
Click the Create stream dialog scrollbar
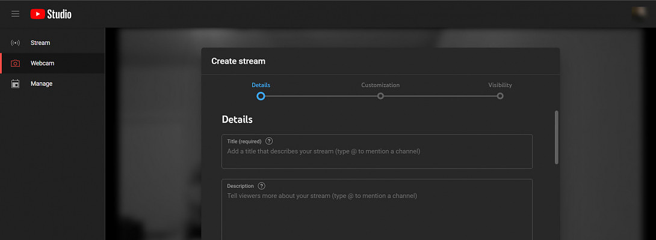557,137
